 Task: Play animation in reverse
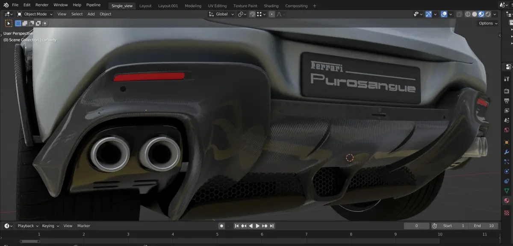coord(251,226)
